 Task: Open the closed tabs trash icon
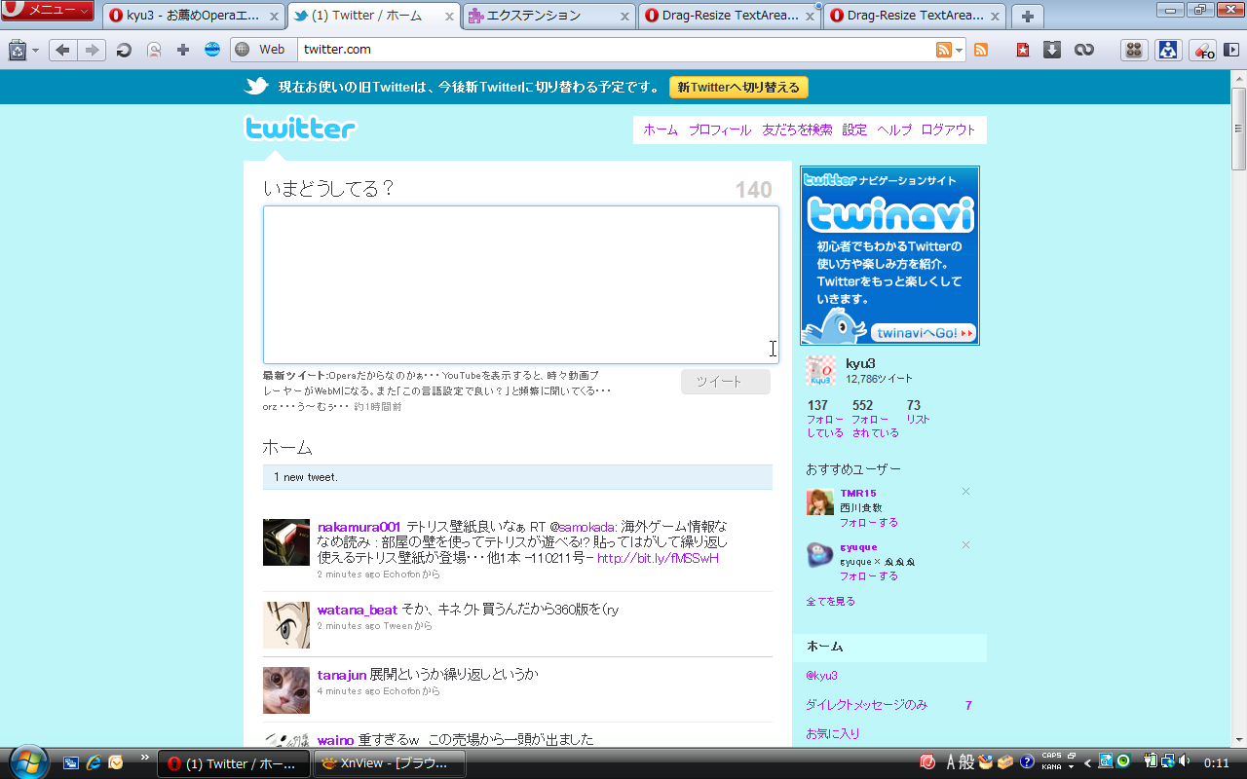(x=17, y=50)
